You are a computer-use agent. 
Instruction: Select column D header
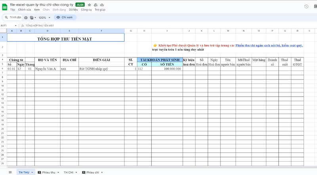(48, 31)
